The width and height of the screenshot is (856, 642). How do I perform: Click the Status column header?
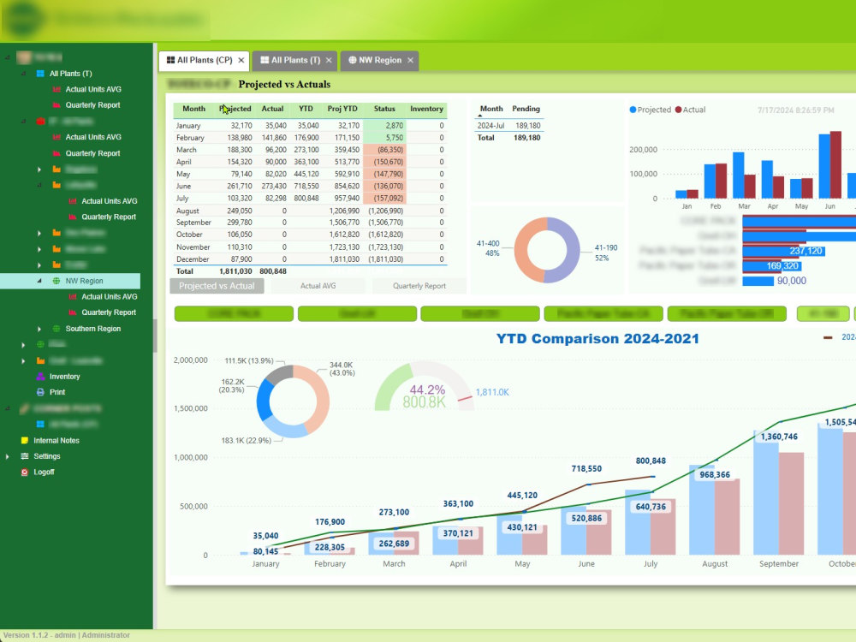click(x=384, y=109)
